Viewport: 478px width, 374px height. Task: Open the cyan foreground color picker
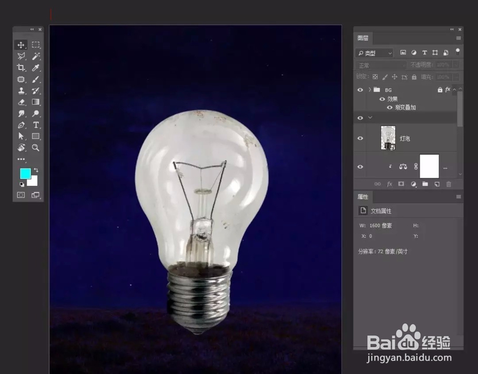point(25,173)
